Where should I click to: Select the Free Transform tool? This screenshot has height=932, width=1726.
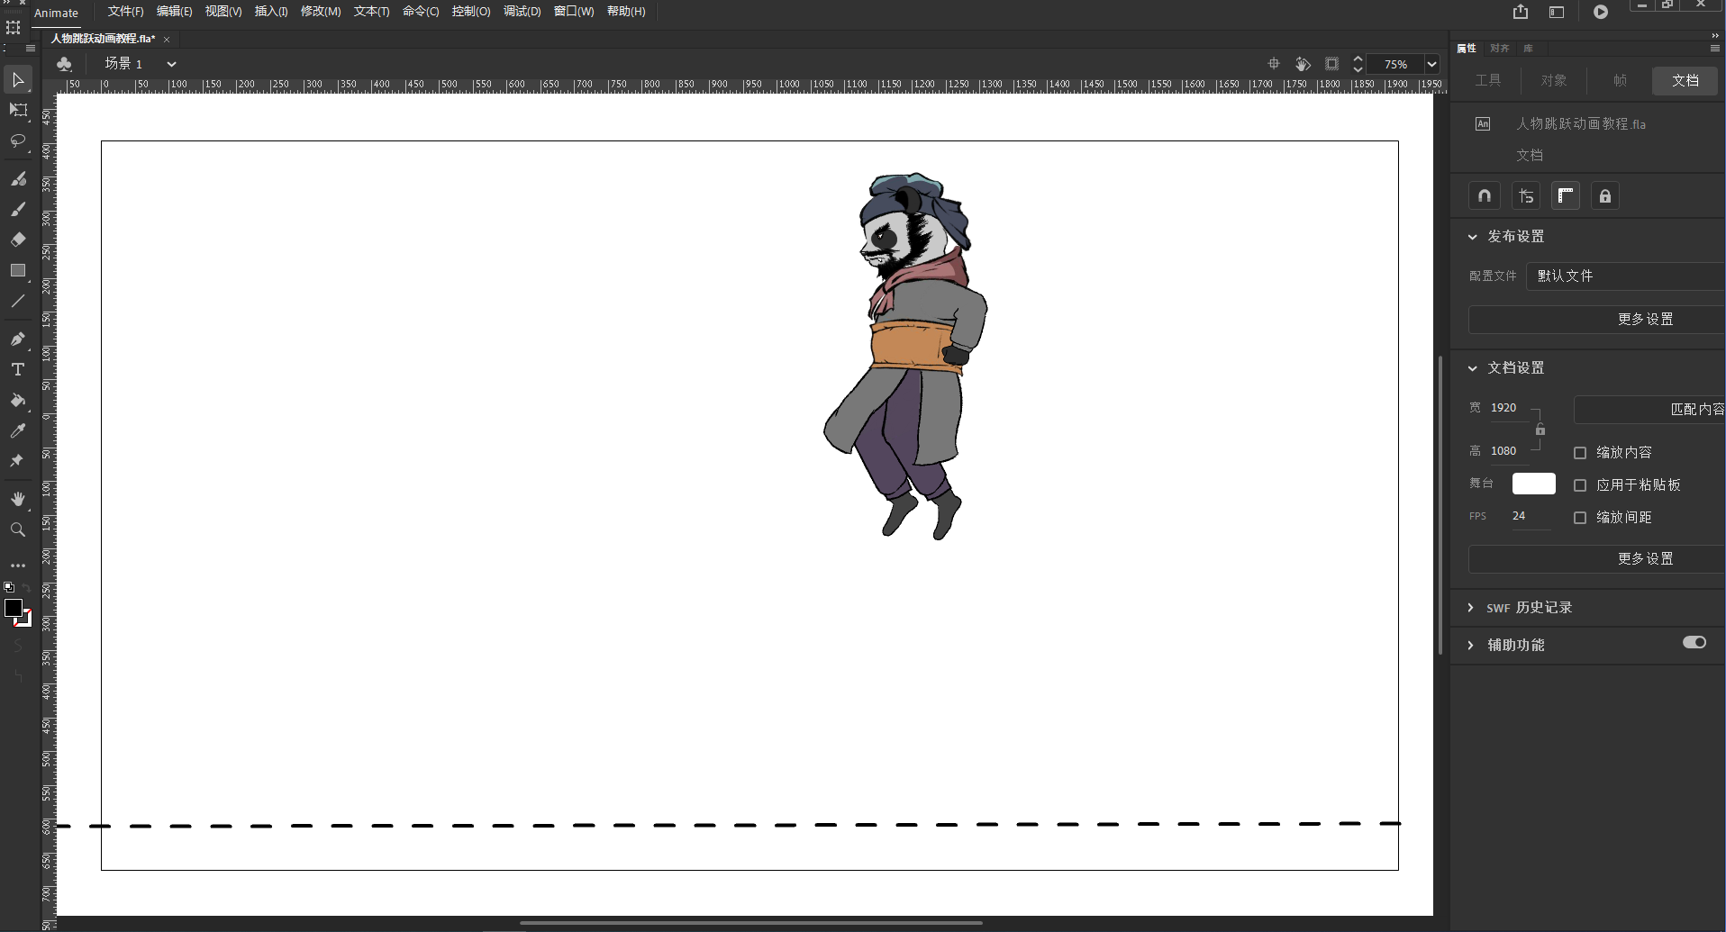pos(17,111)
